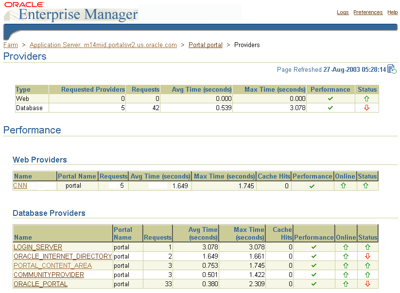Viewport: 400px width, 293px height.
Task: Click the Database type cell
Action: pyautogui.click(x=32, y=108)
